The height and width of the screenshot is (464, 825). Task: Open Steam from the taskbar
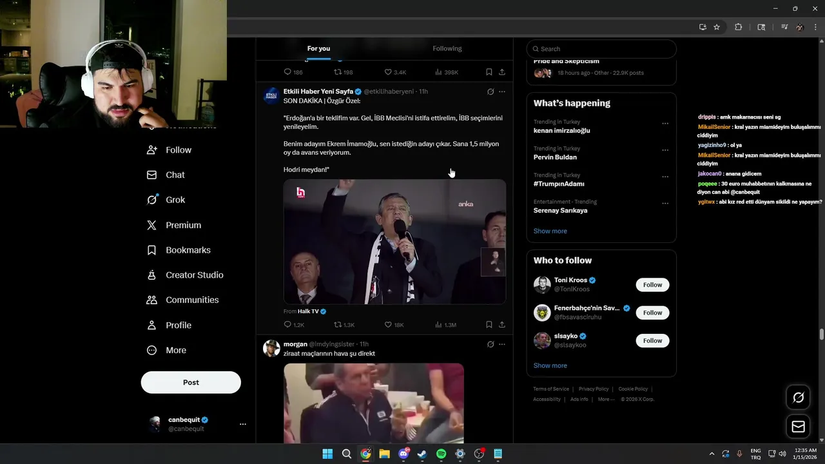tap(422, 454)
